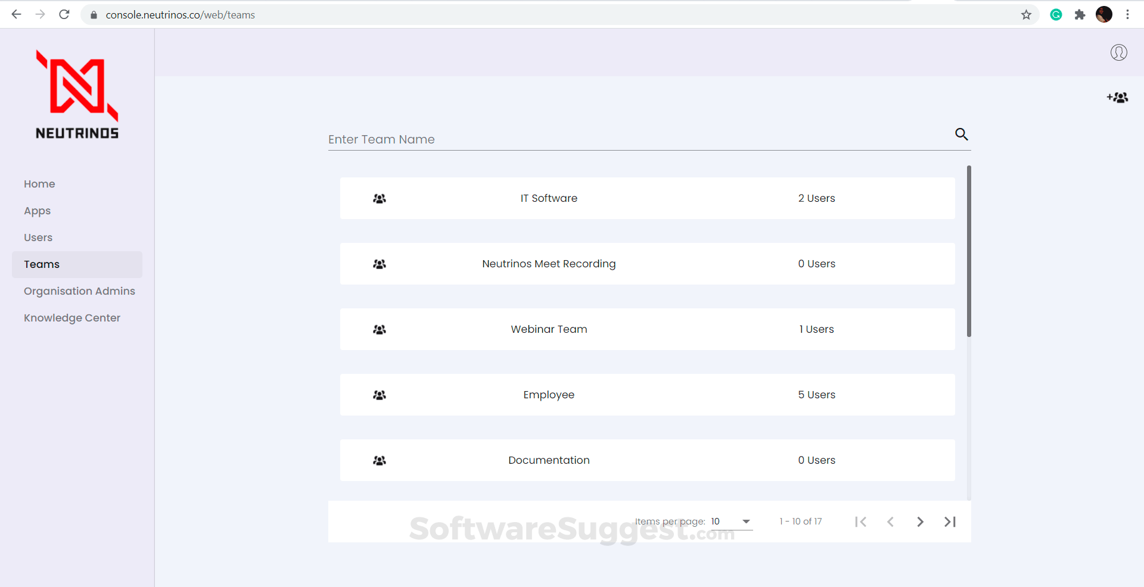Jump to the first page of teams

pos(860,522)
